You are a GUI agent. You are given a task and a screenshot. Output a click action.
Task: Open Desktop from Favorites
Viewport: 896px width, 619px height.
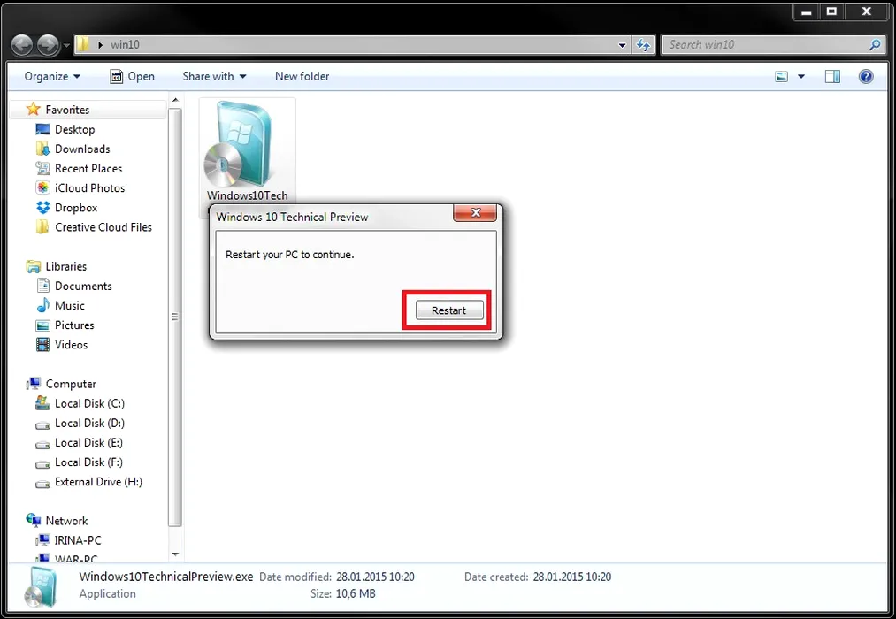pos(75,130)
